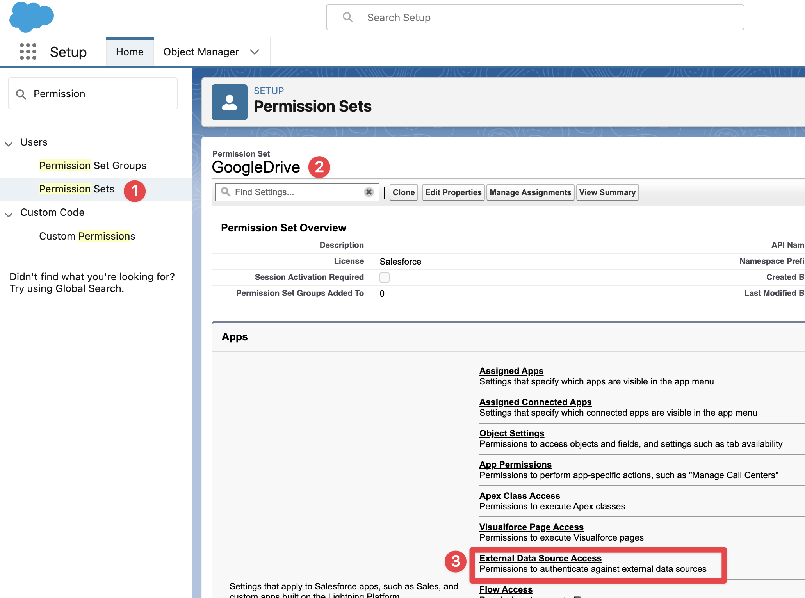
Task: Click the Salesforce cloud logo
Action: pos(32,17)
